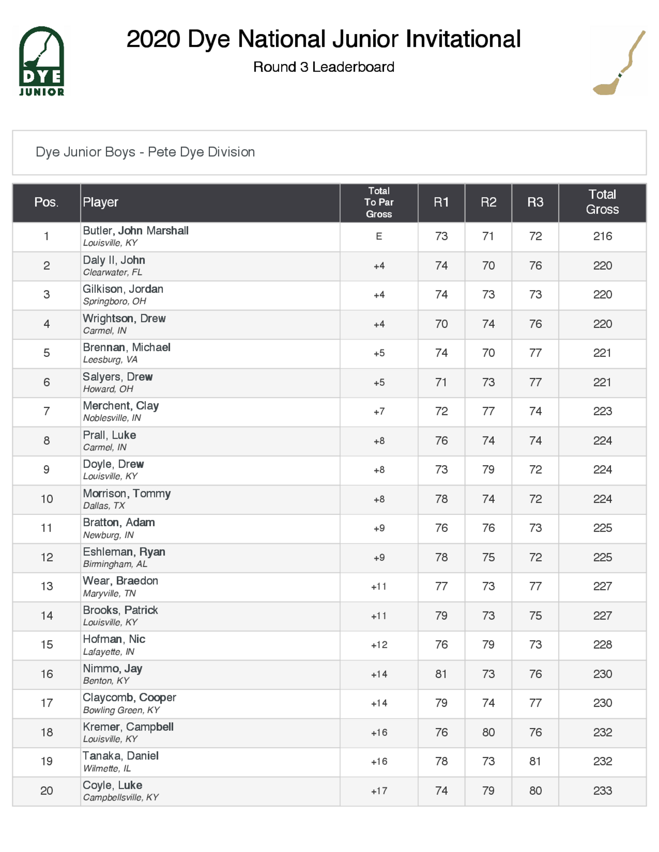Image resolution: width=659 pixels, height=852 pixels.
Task: Open player Coyle, Luke
Action: point(112,785)
